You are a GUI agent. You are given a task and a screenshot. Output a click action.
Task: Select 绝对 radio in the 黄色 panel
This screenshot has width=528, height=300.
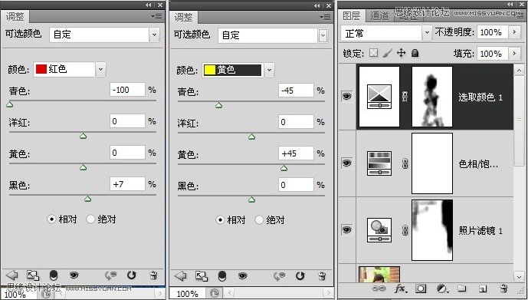click(x=259, y=219)
